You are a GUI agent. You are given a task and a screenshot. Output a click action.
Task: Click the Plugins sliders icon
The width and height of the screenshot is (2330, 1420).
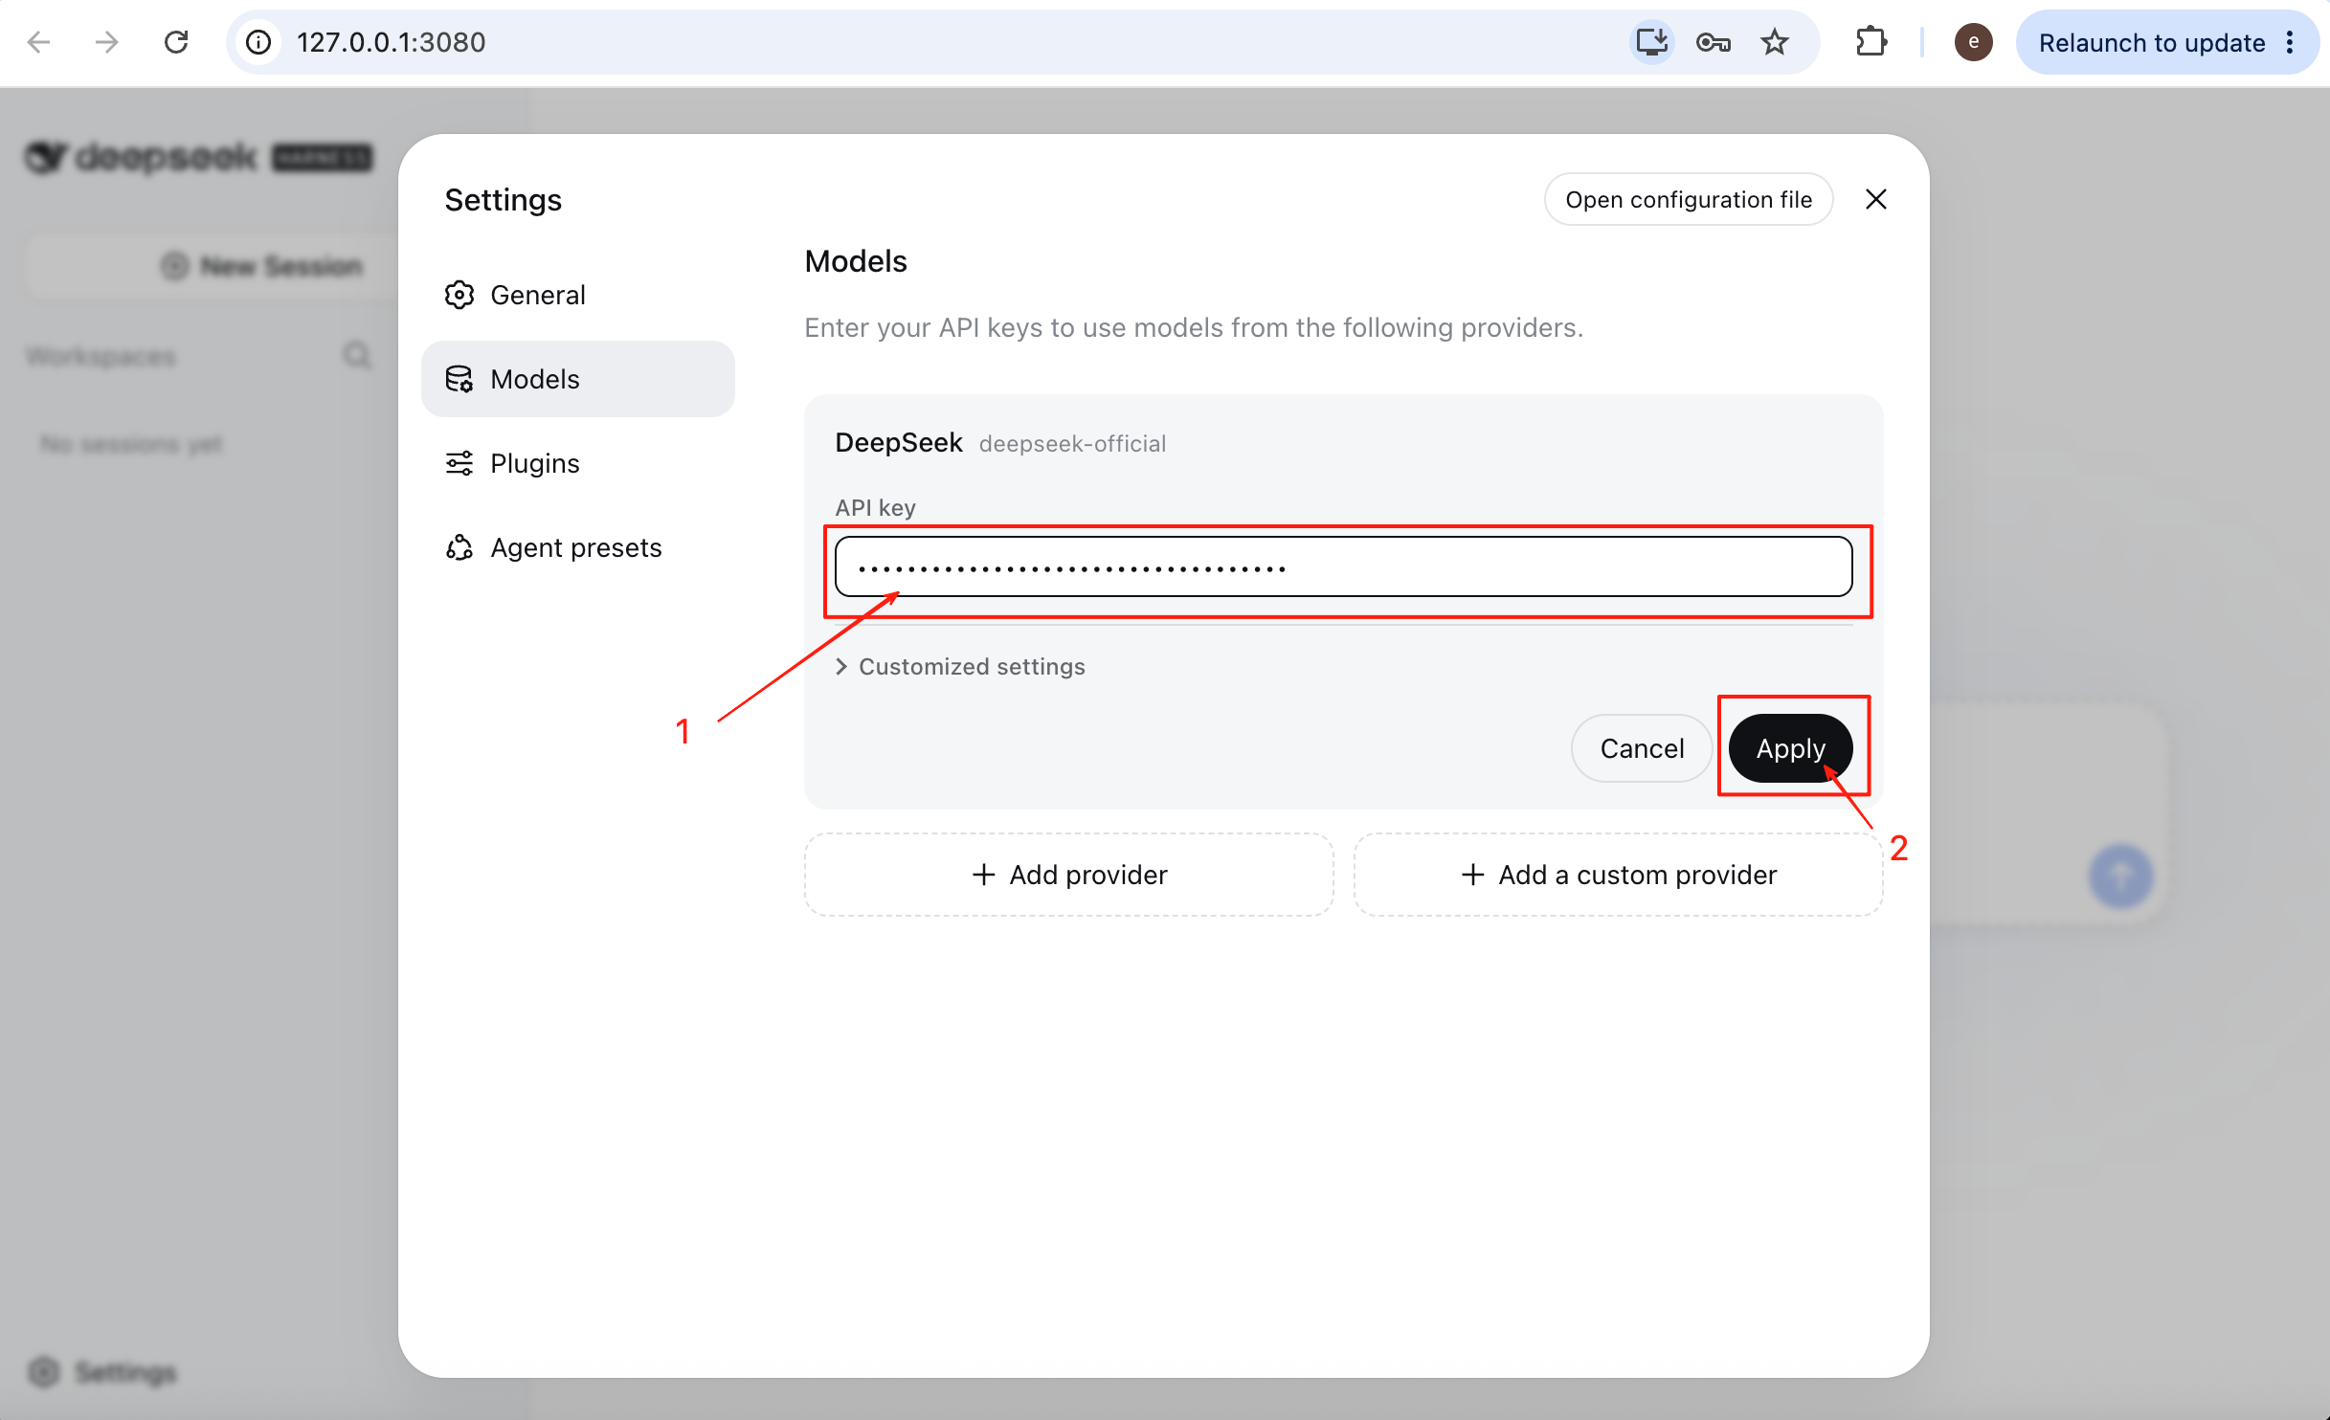[x=459, y=463]
